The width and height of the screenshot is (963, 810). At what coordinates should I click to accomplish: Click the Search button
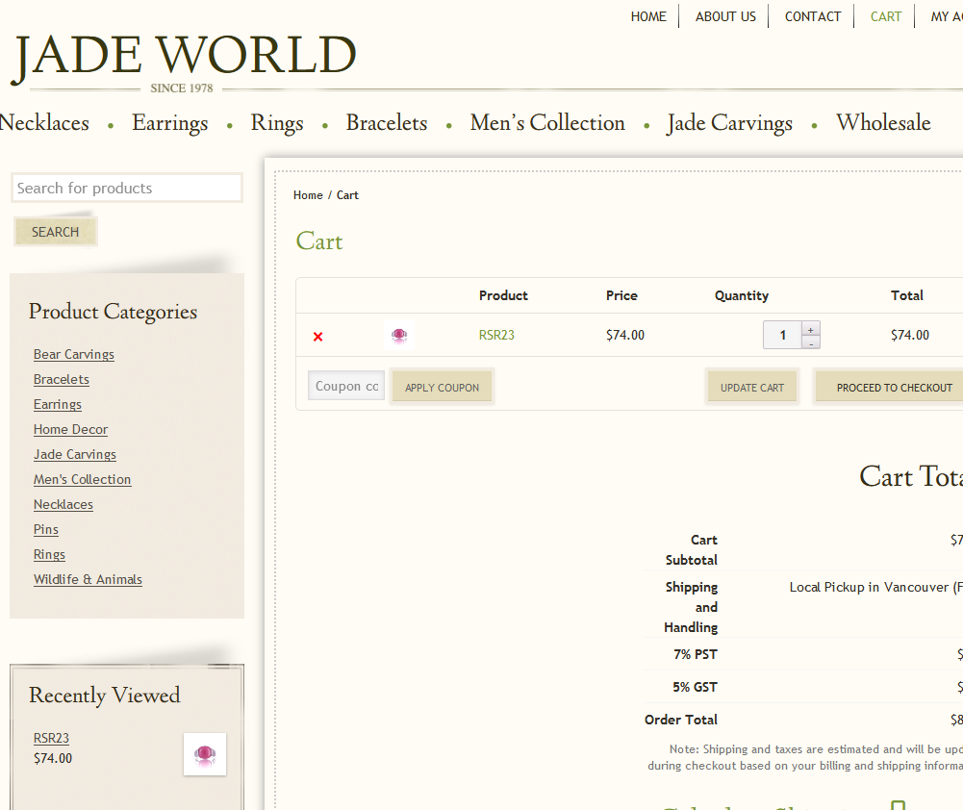[x=55, y=232]
